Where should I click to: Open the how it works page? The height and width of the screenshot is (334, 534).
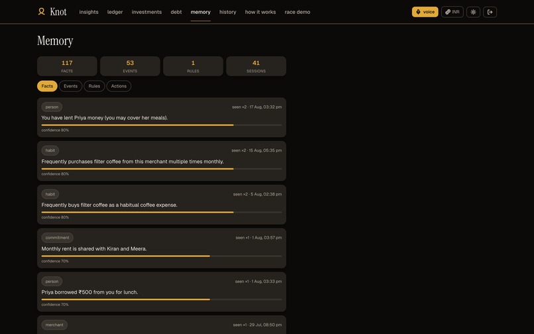260,12
